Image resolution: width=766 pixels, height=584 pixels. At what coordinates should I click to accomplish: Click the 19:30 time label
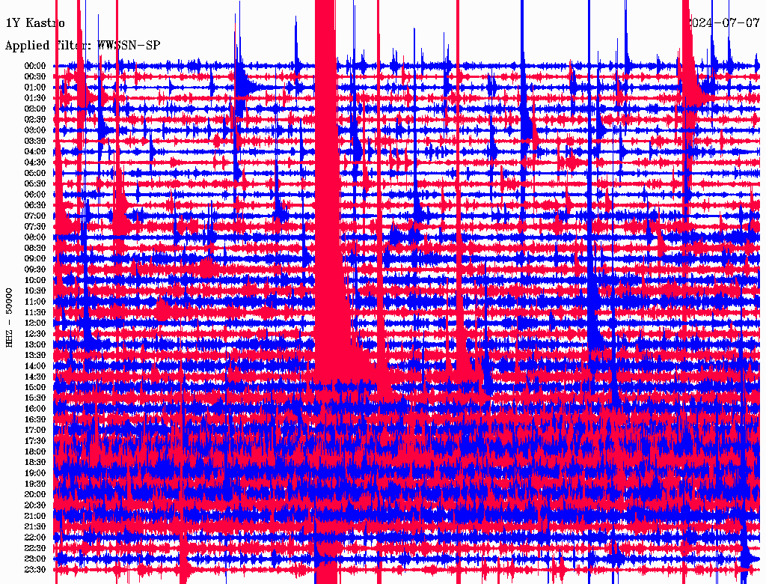(35, 484)
